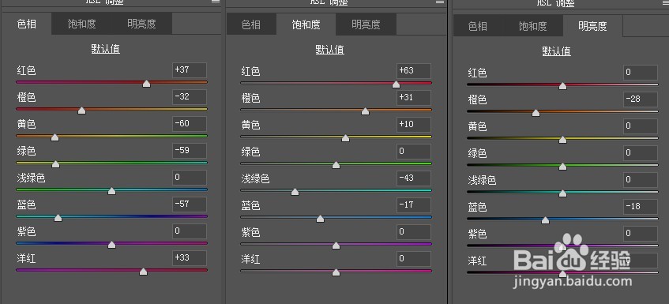The image size is (669, 304).
Task: Focus the 黄色 hue value field showing -60
Action: (x=190, y=124)
